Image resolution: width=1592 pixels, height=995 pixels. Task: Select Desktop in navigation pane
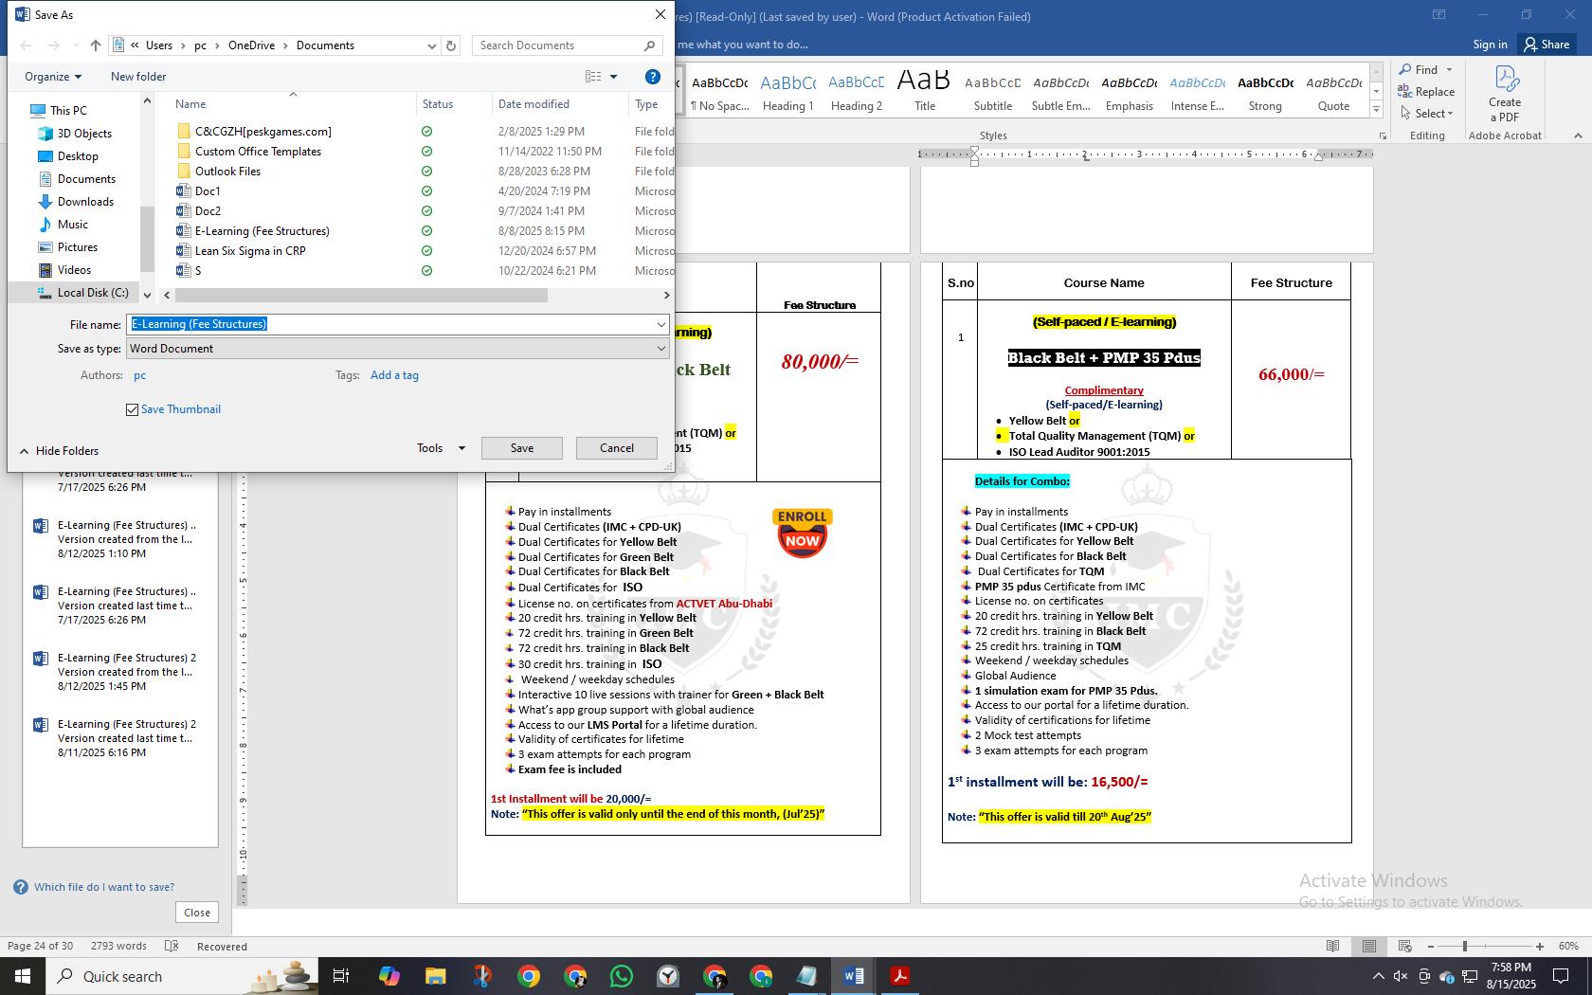coord(78,156)
